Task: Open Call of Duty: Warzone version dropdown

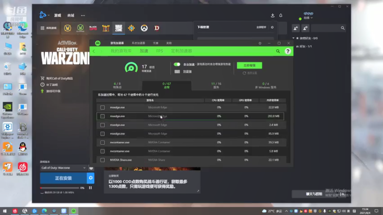Action: (x=63, y=168)
